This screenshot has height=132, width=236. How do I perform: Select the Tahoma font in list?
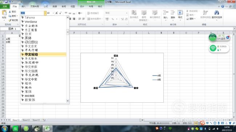pyautogui.click(x=43, y=18)
